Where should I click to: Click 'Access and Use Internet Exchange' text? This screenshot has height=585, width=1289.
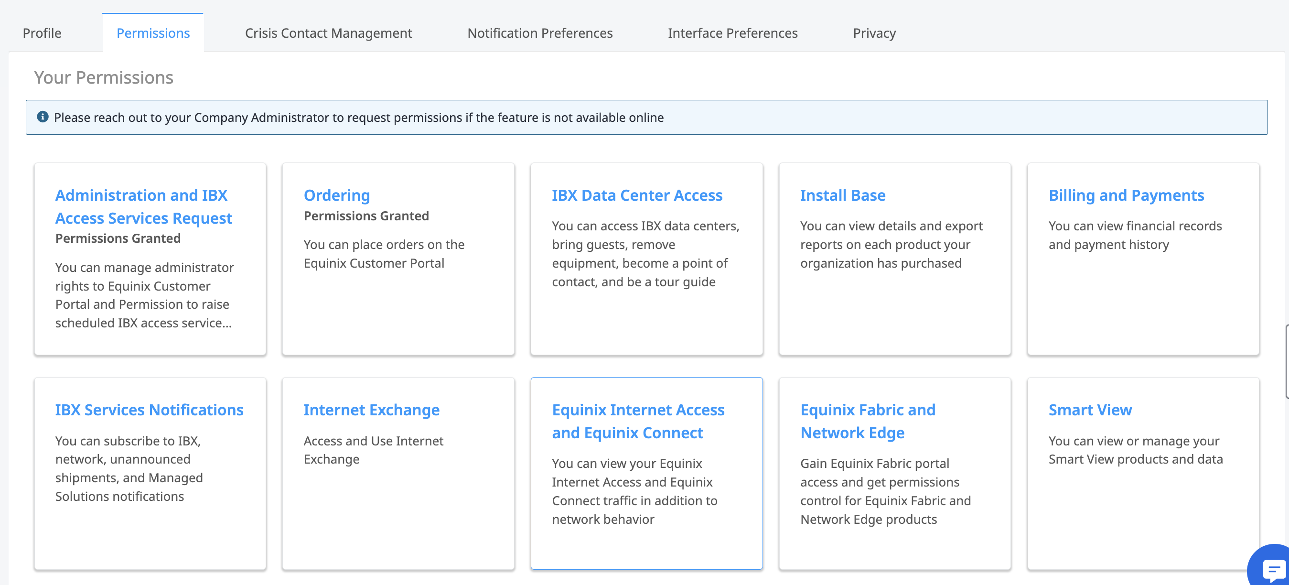point(373,450)
